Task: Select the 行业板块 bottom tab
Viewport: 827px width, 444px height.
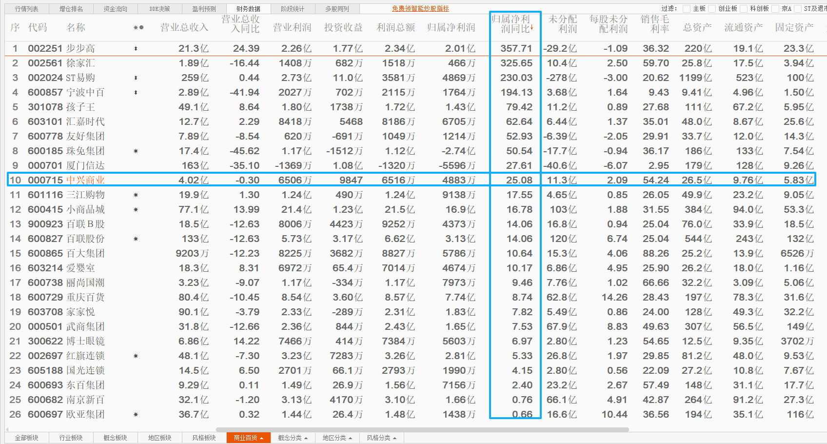Action: [x=71, y=438]
